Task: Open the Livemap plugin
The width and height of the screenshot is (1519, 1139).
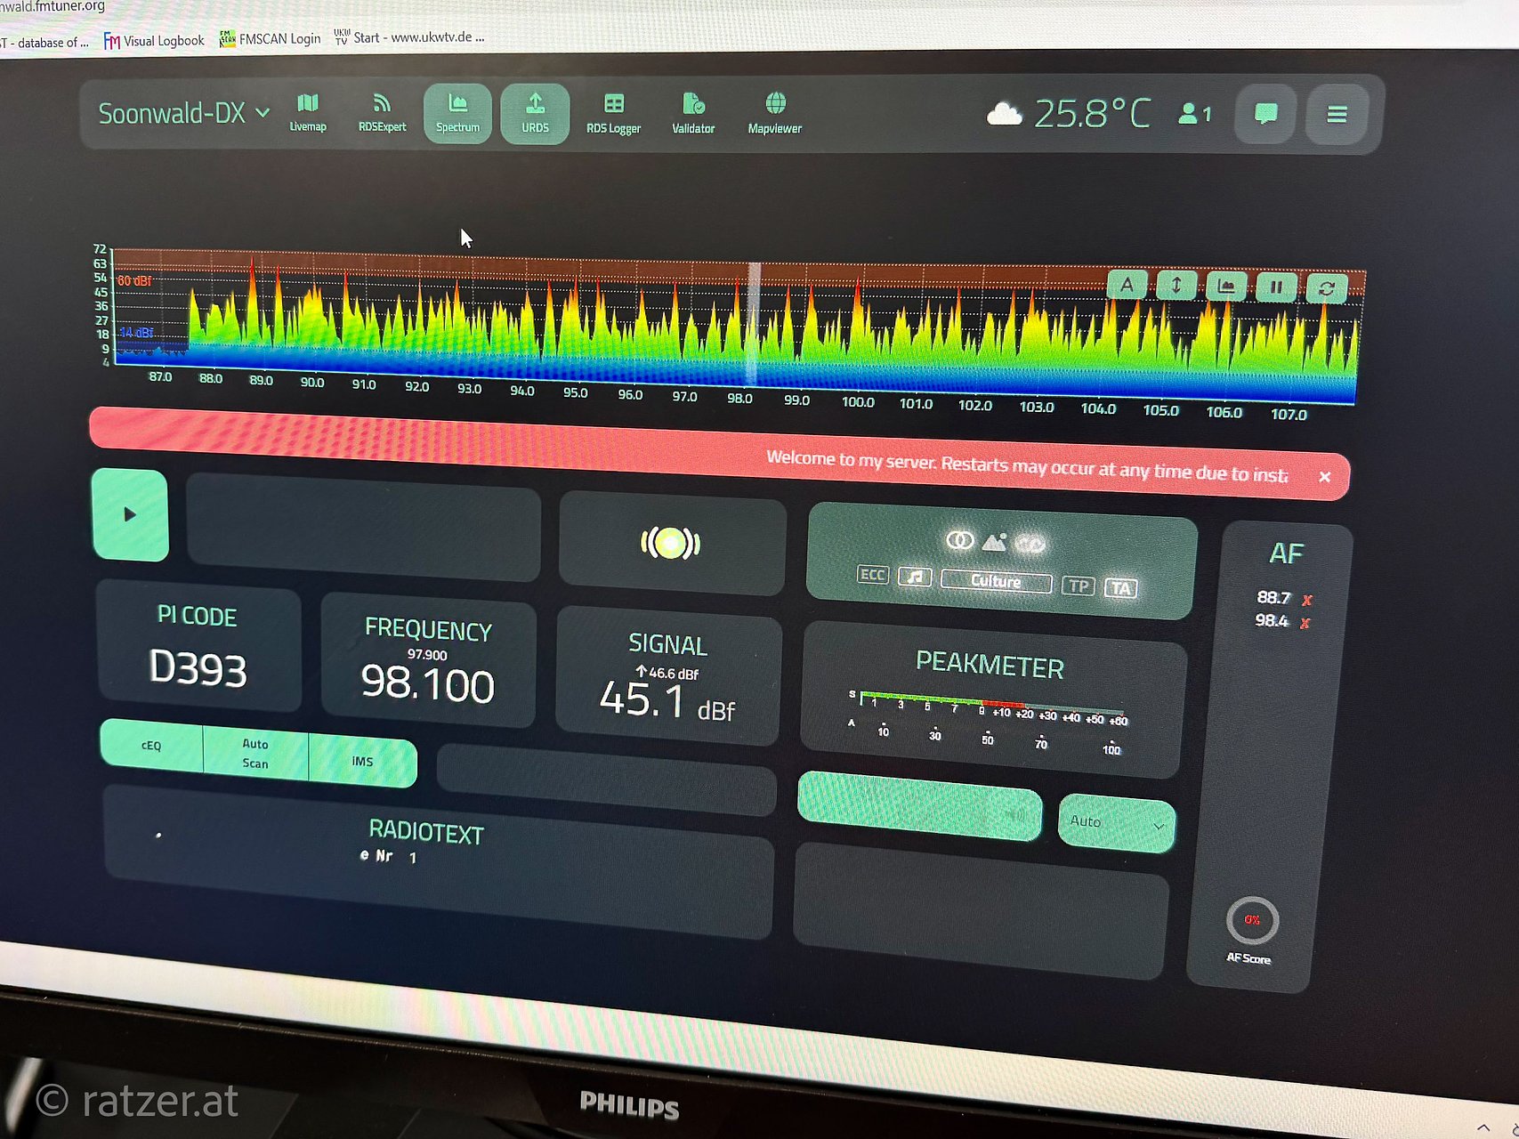Action: pyautogui.click(x=308, y=113)
